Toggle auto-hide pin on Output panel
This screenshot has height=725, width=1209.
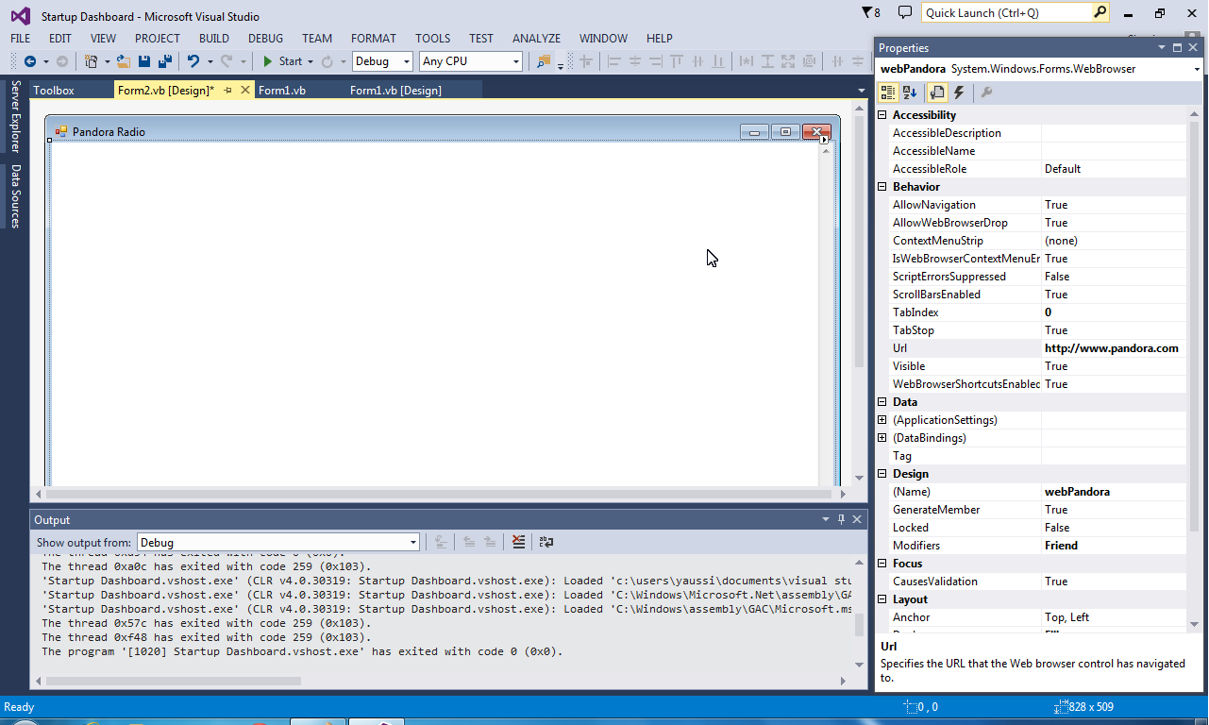841,519
